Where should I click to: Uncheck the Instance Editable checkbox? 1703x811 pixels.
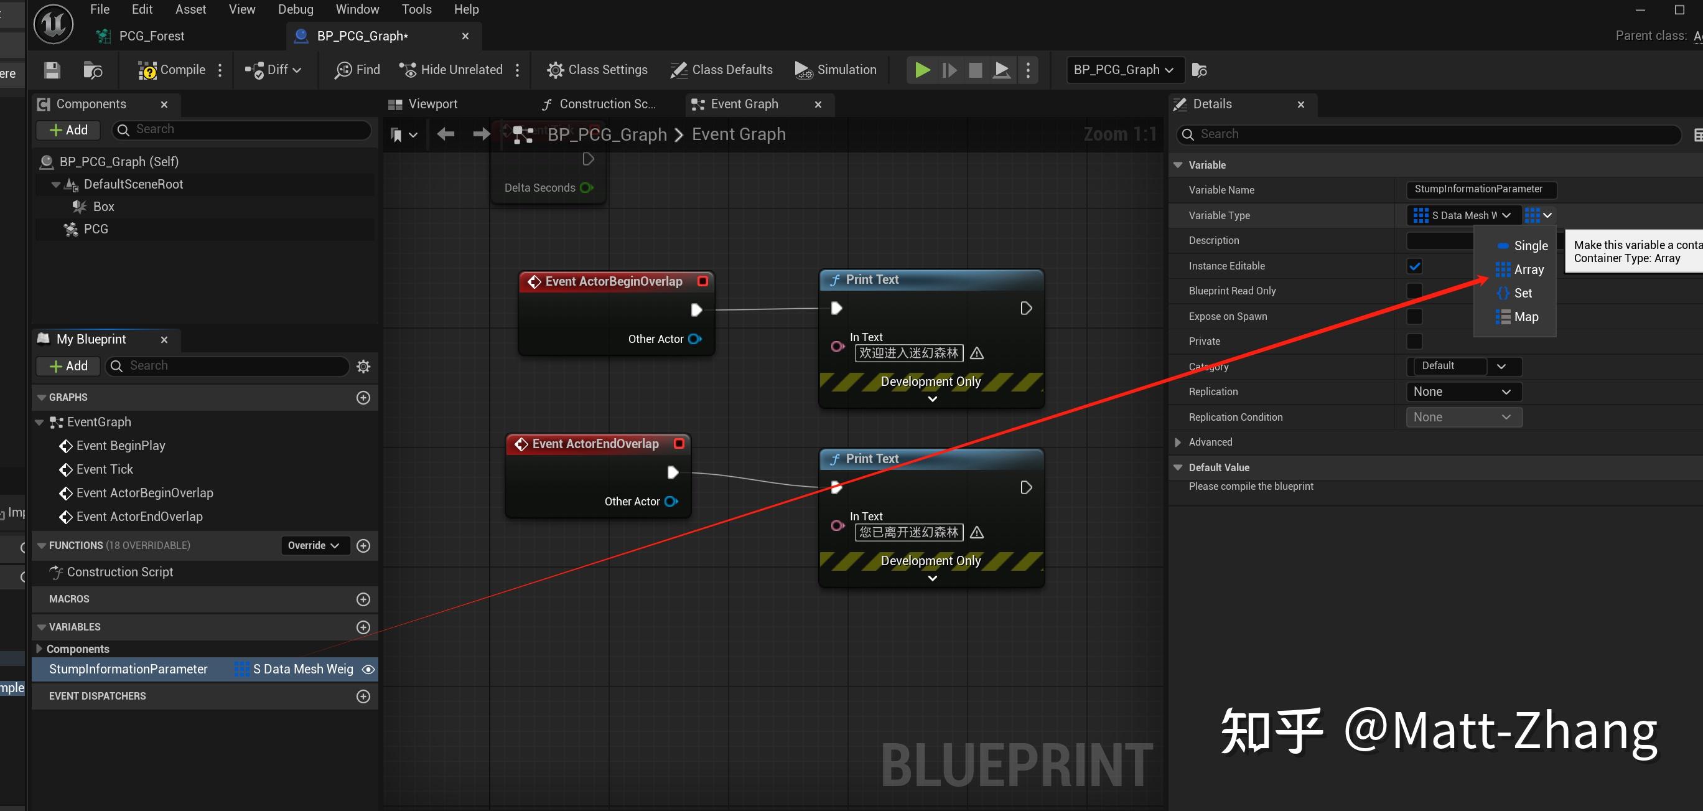[1414, 266]
